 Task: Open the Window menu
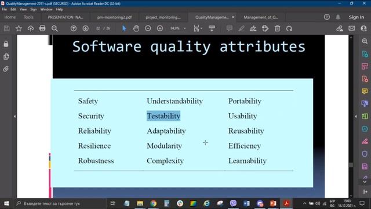[x=46, y=9]
